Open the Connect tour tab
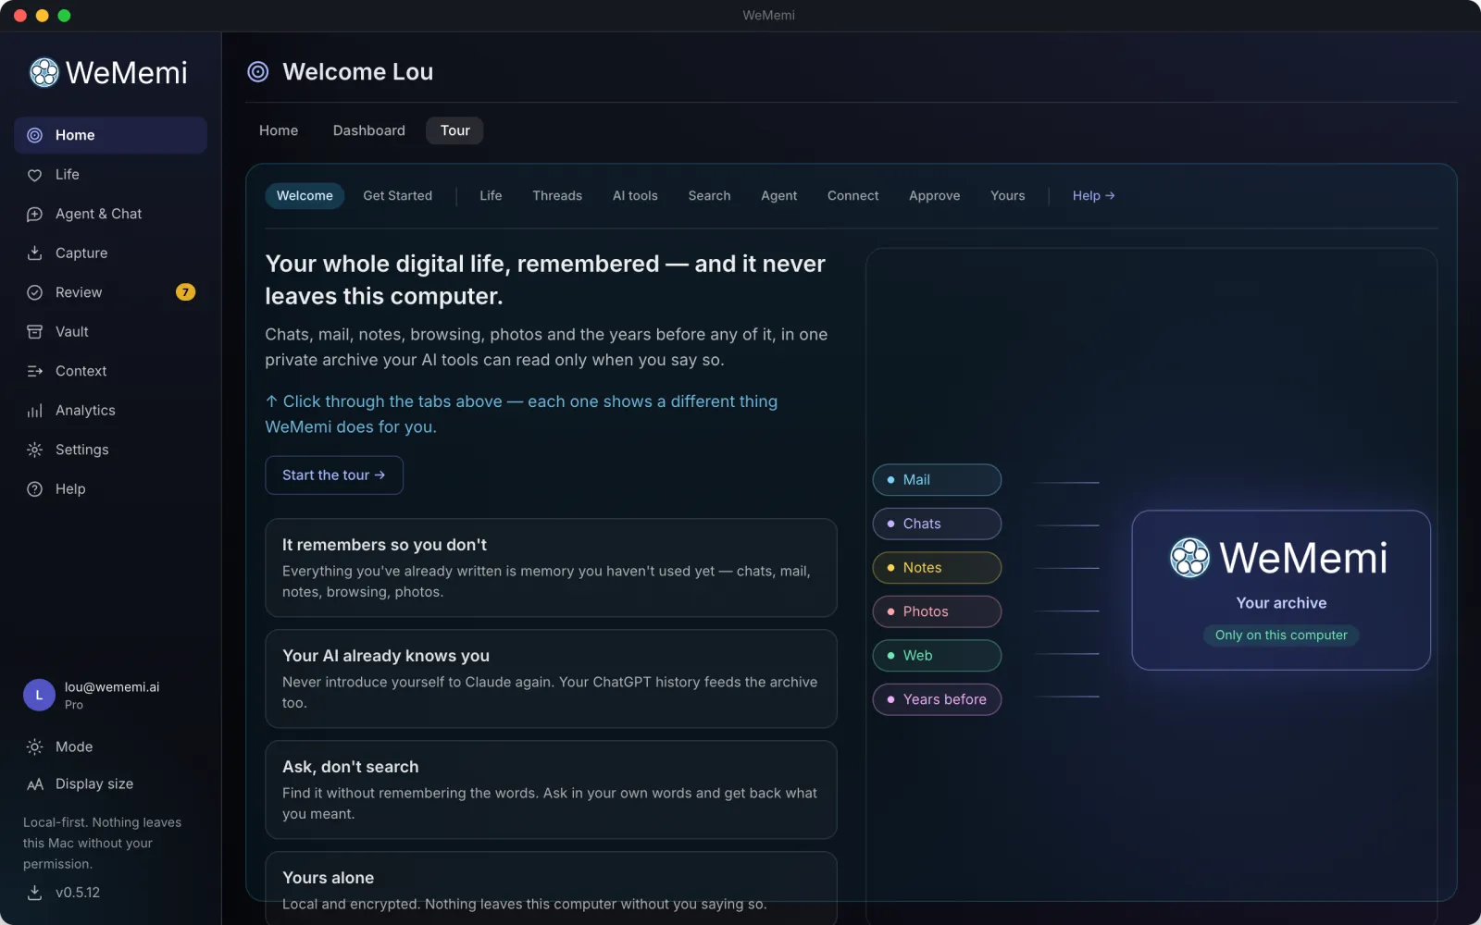 point(853,196)
